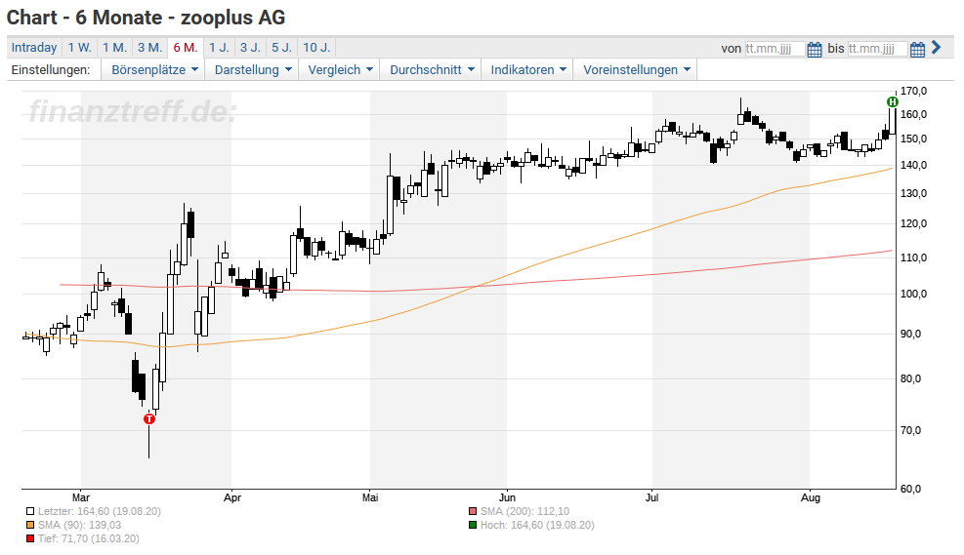The height and width of the screenshot is (555, 964).
Task: Click the orange SMA (90) legend swatch
Action: (30, 526)
